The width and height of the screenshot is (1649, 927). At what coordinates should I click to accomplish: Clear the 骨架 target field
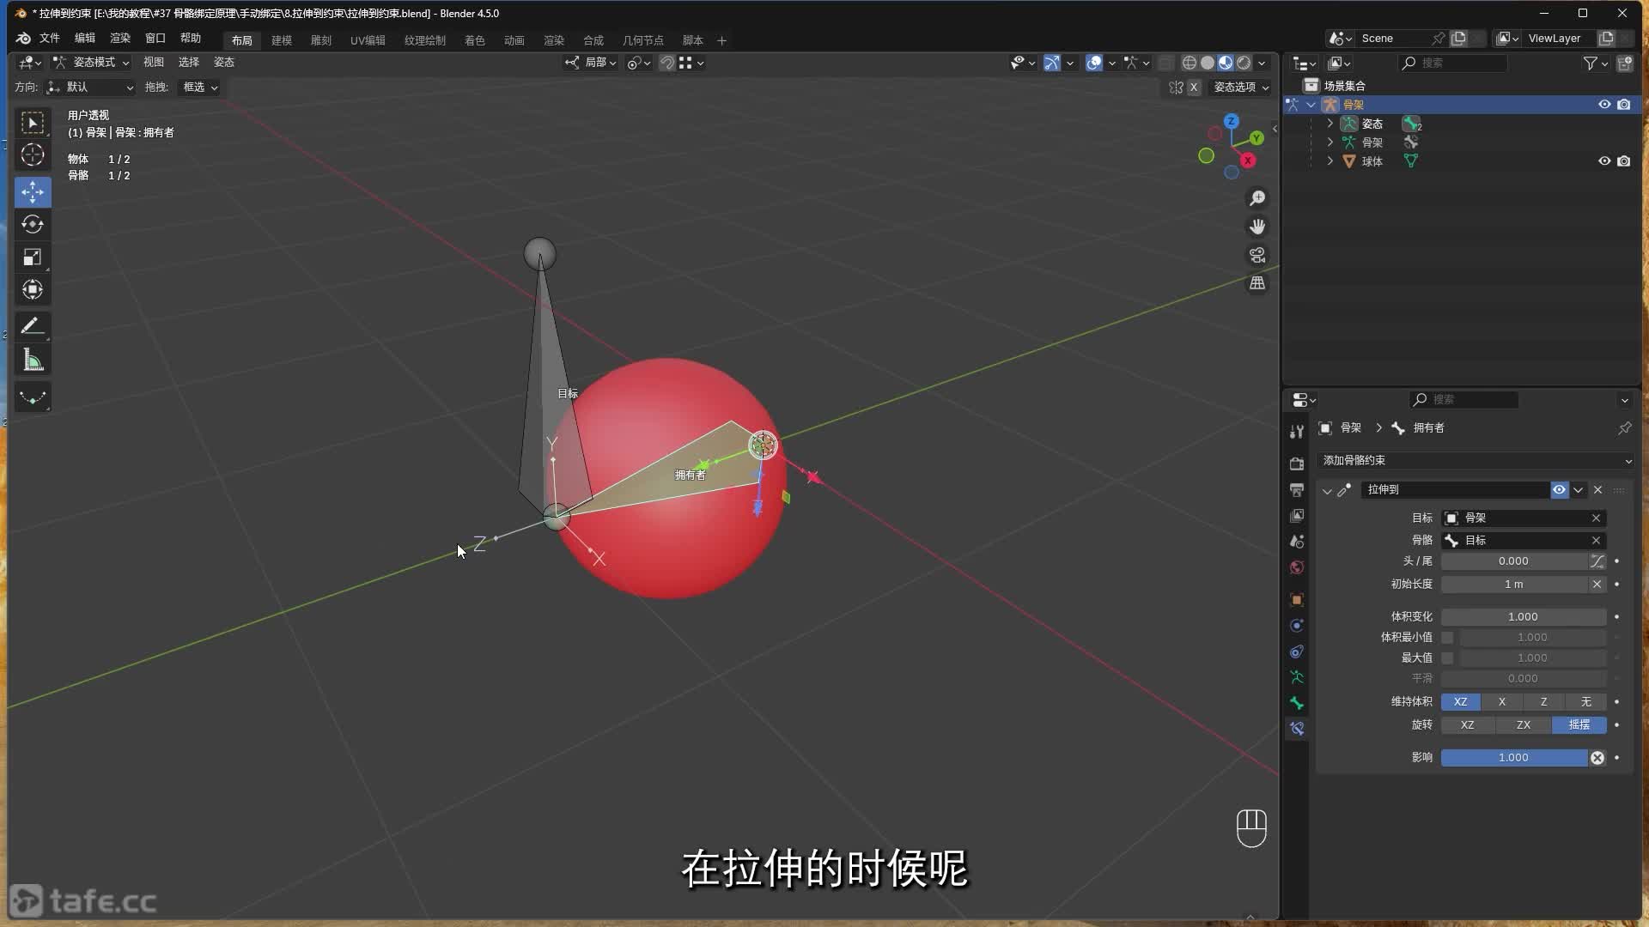(x=1596, y=518)
